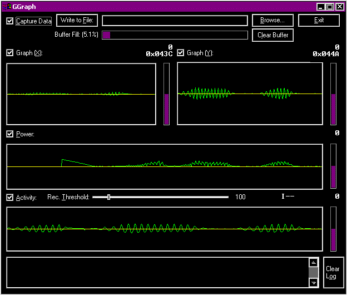This screenshot has width=347, height=295.
Task: Clear the buffer with Clear Buffer
Action: (x=272, y=35)
